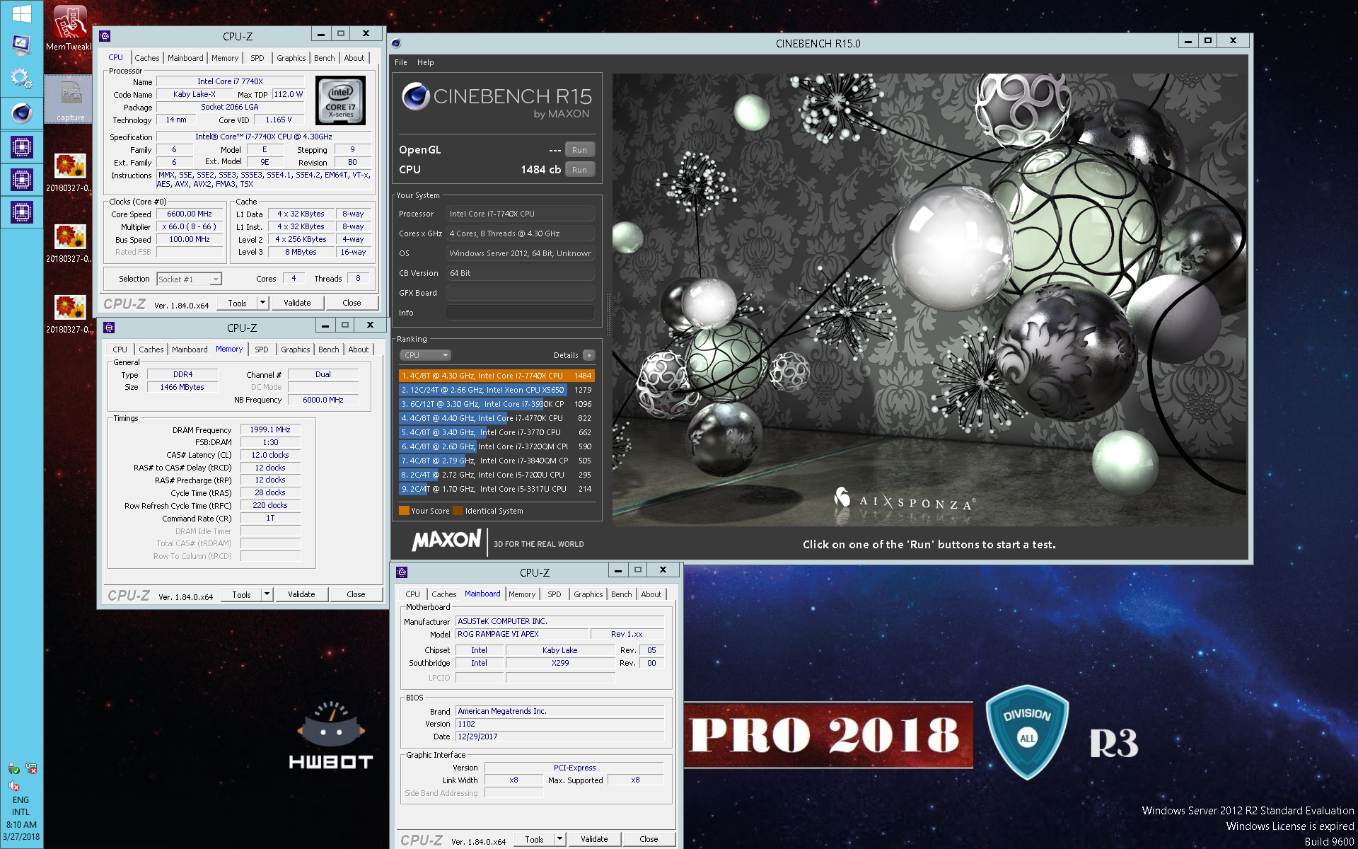Image resolution: width=1358 pixels, height=849 pixels.
Task: Open the Windows Start button
Action: pyautogui.click(x=21, y=13)
